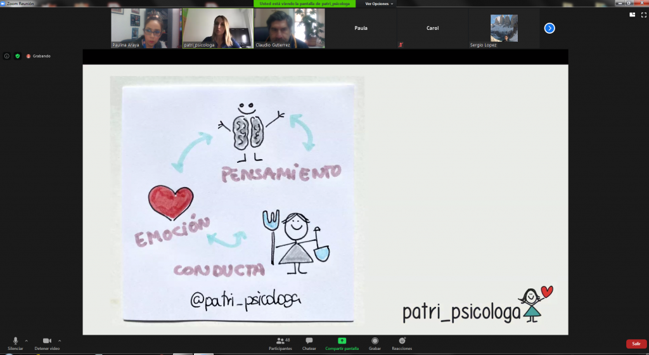Click Sergio Lopez's participant tile

[504, 29]
